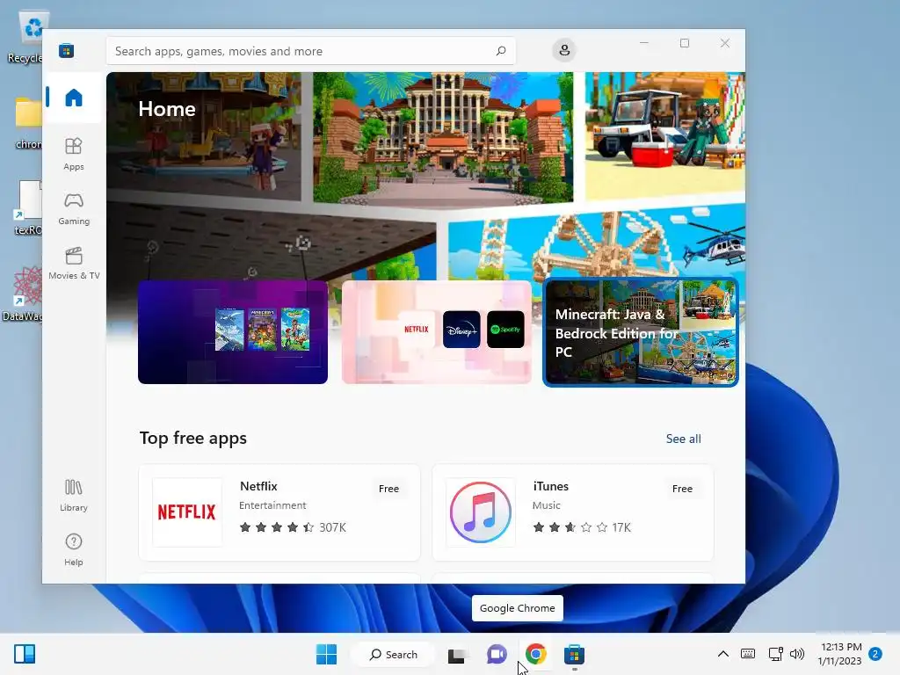The width and height of the screenshot is (900, 675).
Task: Click the network tray icon
Action: coord(775,654)
